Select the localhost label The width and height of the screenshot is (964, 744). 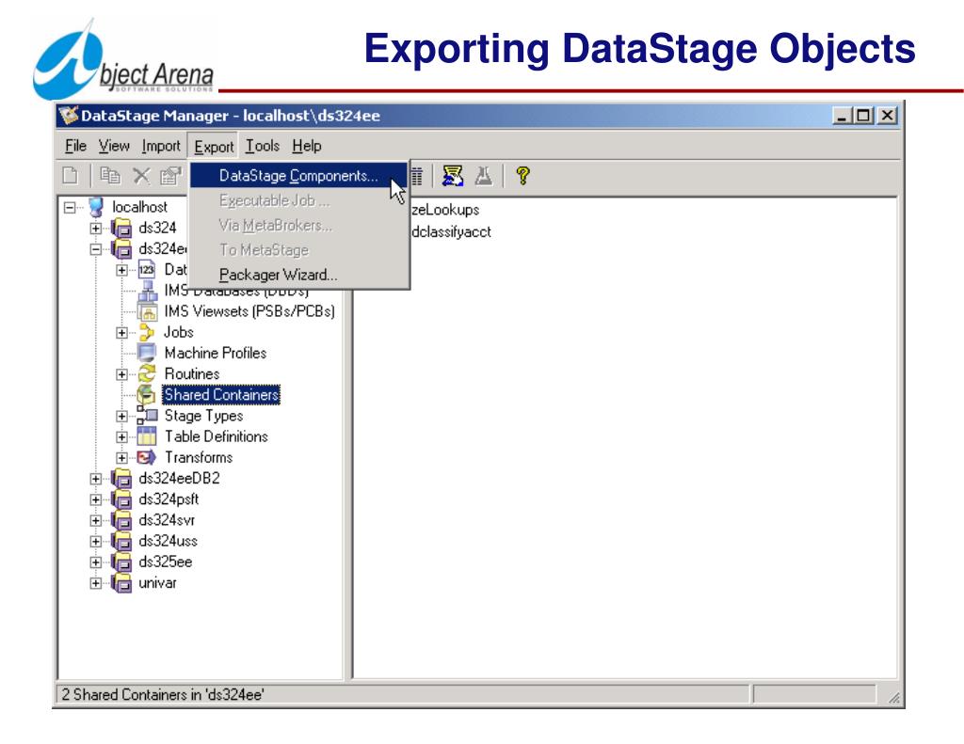pyautogui.click(x=139, y=207)
